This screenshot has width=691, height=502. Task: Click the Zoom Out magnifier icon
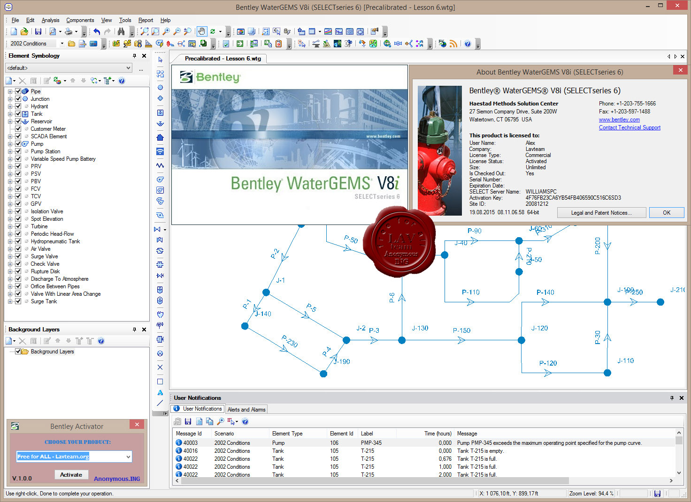177,31
